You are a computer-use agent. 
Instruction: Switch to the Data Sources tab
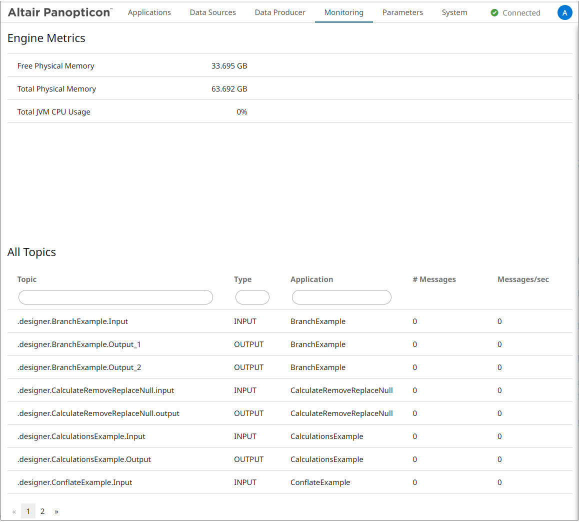(x=212, y=12)
